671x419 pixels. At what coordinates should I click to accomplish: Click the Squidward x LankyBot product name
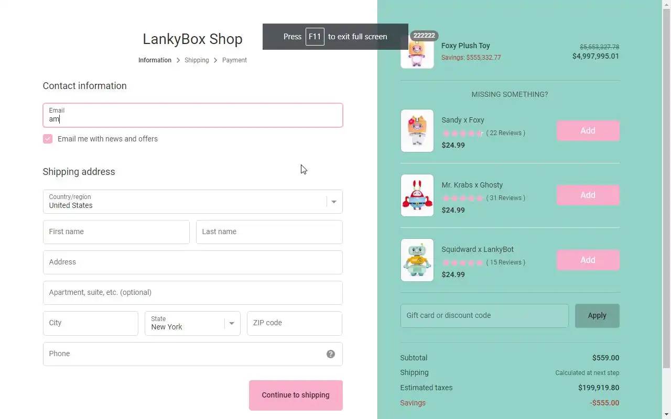(x=478, y=249)
